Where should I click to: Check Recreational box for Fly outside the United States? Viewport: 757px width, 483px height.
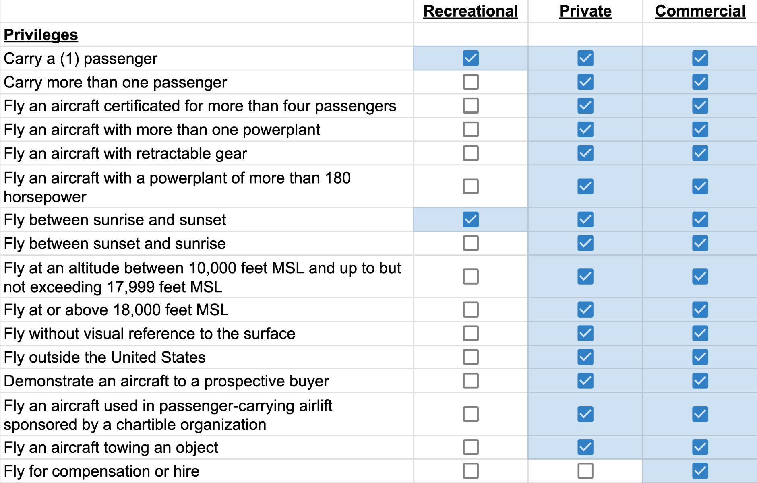pyautogui.click(x=470, y=357)
